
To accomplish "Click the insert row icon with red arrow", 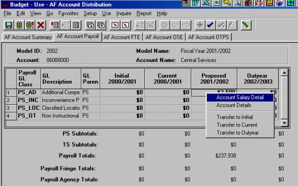I will coord(55,25).
